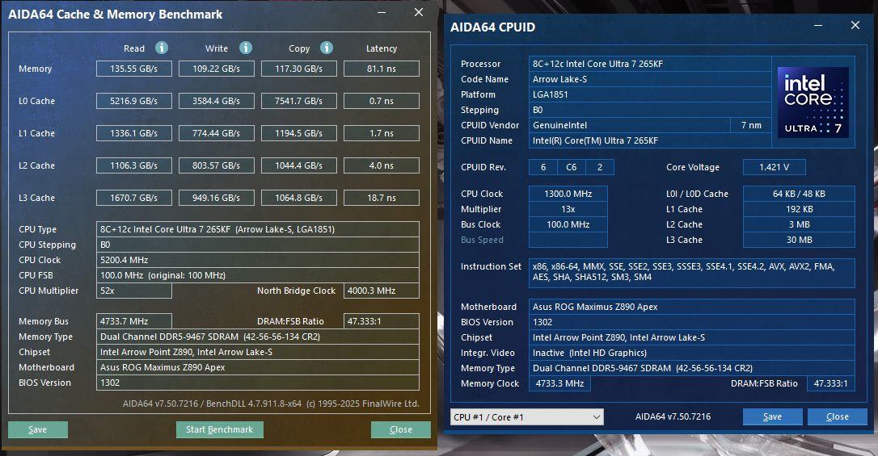
Task: Click the Copy column info icon
Action: pyautogui.click(x=327, y=48)
